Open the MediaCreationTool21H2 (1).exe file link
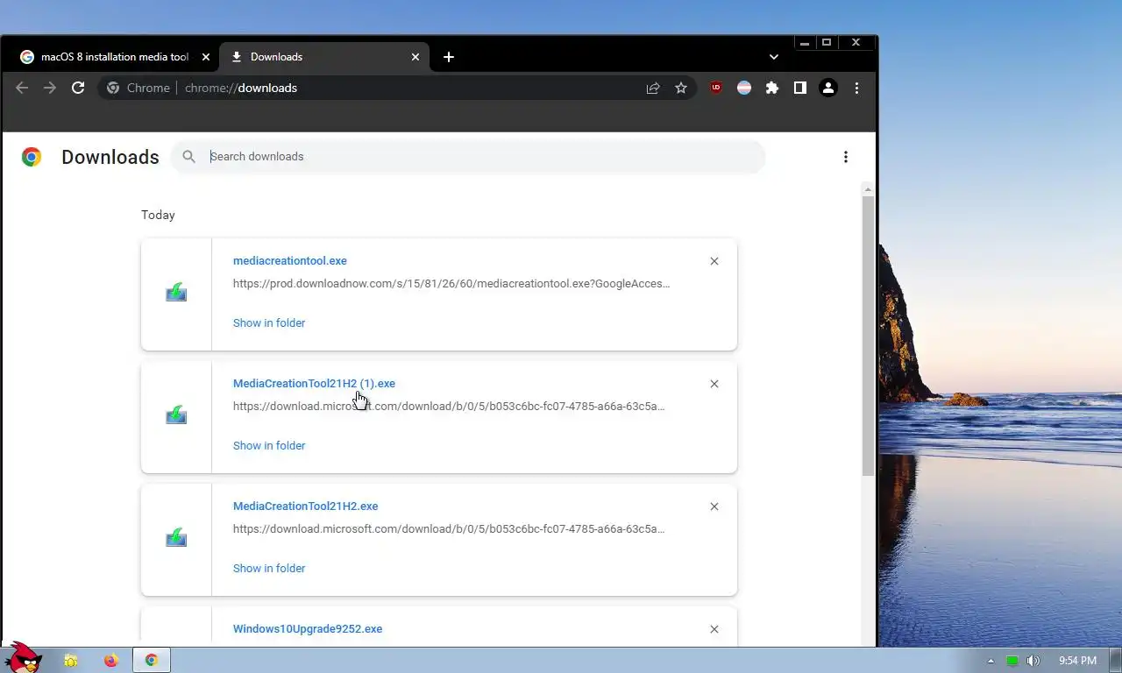 point(314,384)
